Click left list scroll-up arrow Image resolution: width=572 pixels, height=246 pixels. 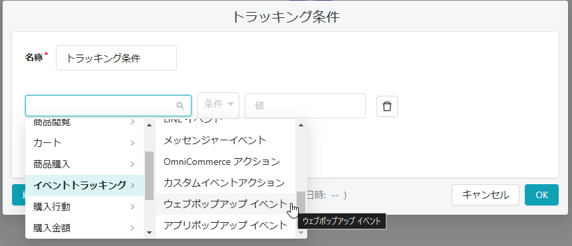point(149,126)
